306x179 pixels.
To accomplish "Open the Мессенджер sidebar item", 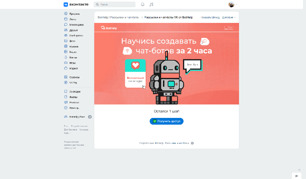I will (76, 25).
